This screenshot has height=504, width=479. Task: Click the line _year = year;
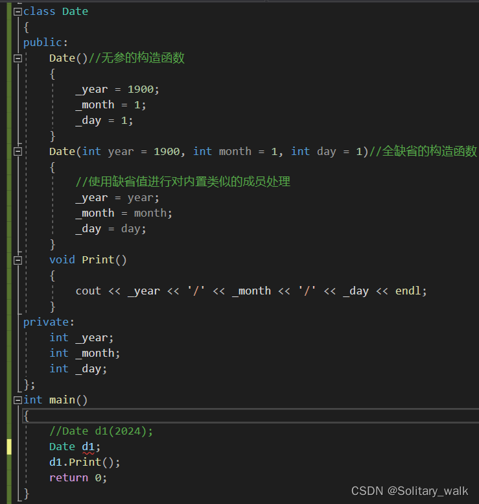pyautogui.click(x=117, y=198)
